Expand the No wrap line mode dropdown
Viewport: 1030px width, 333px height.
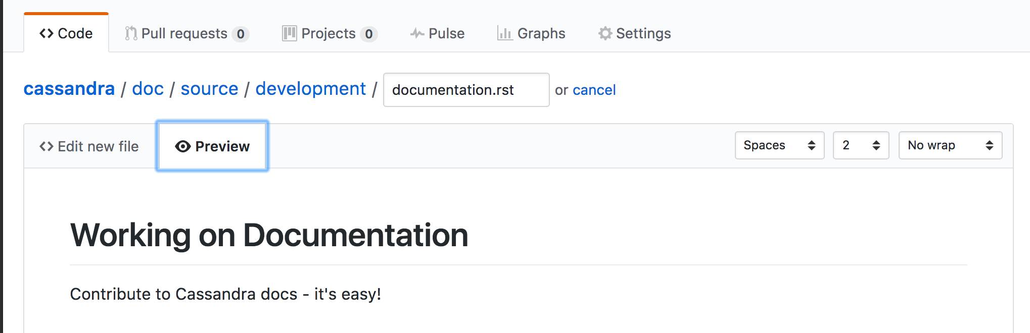(x=950, y=145)
